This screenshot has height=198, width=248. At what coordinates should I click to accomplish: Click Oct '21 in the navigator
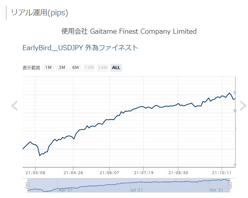point(216,190)
